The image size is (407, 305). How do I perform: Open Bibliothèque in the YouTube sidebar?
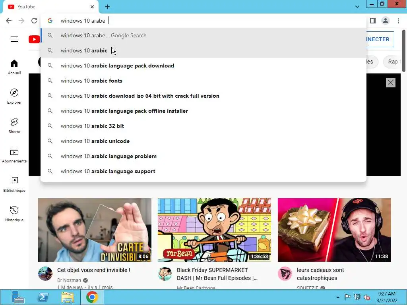14,184
